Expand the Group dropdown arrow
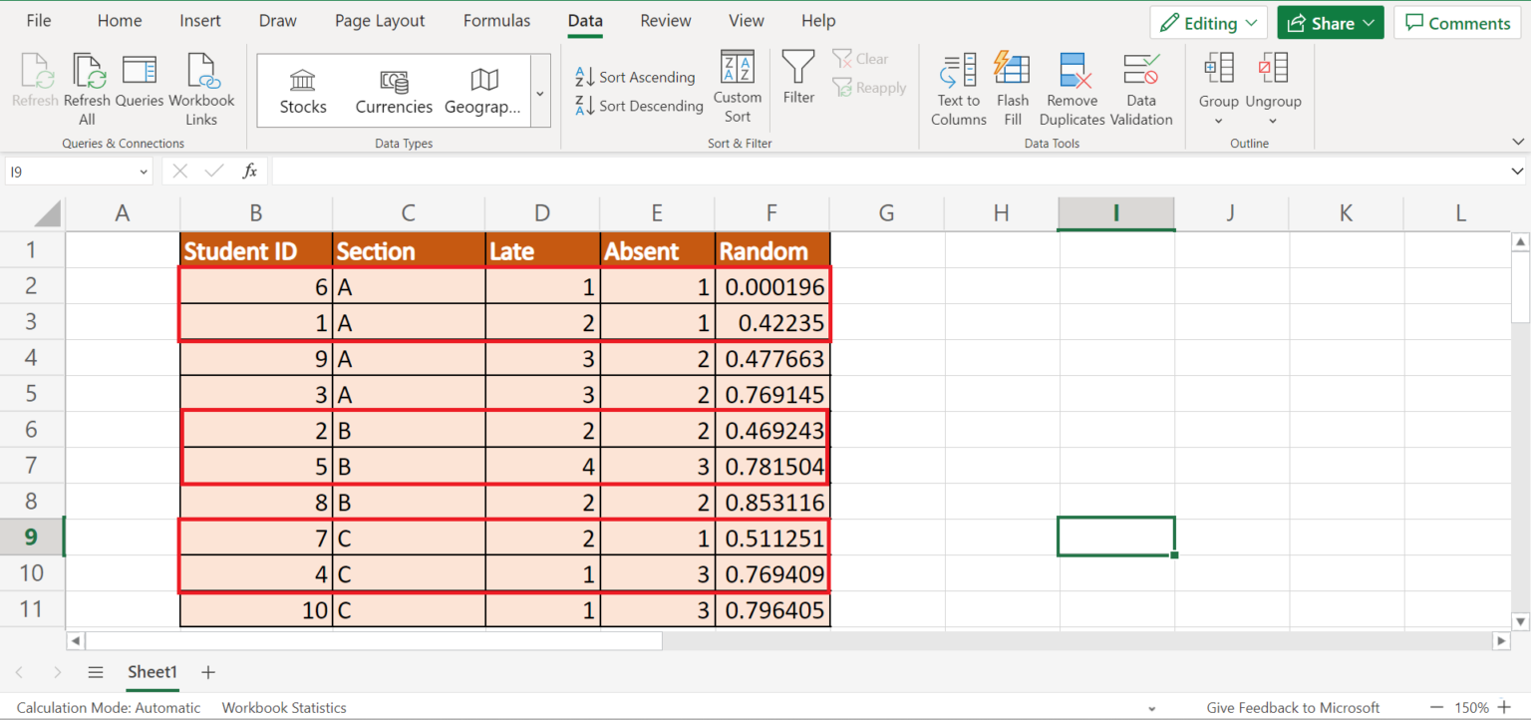 point(1218,120)
